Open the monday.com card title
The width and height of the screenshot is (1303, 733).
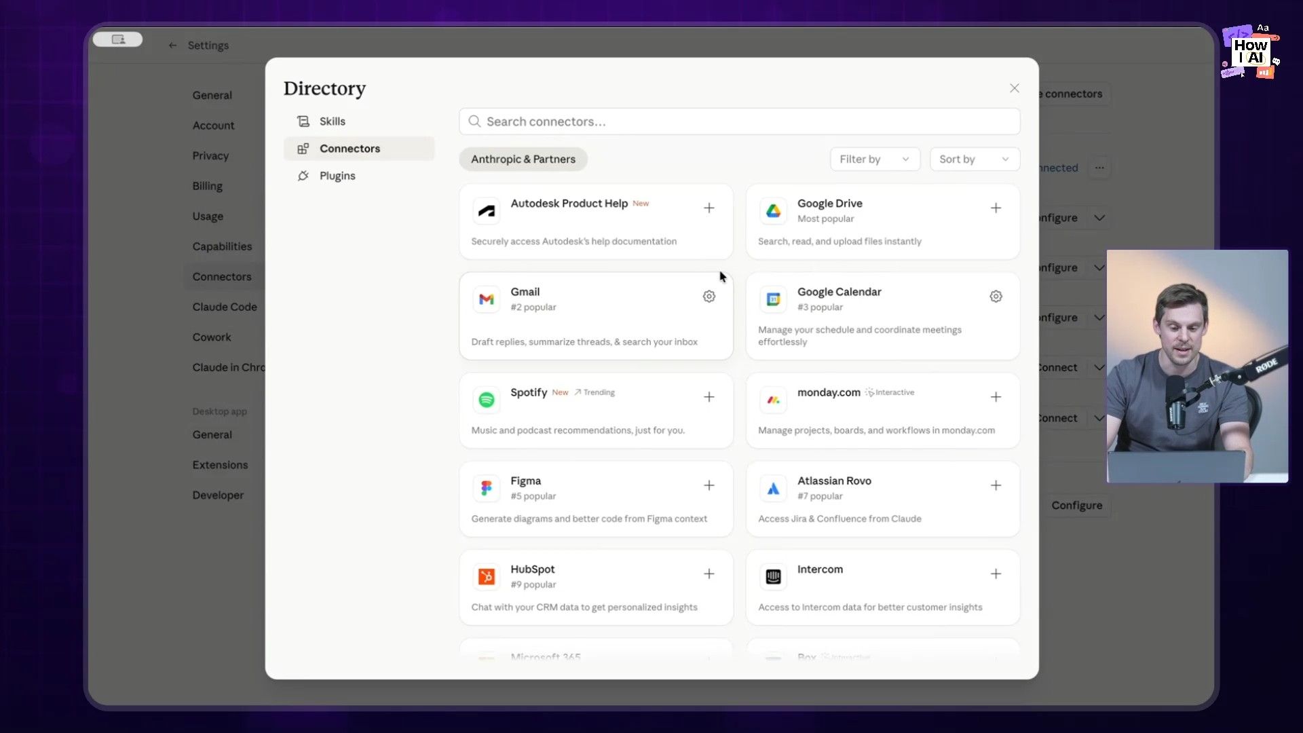tap(829, 392)
